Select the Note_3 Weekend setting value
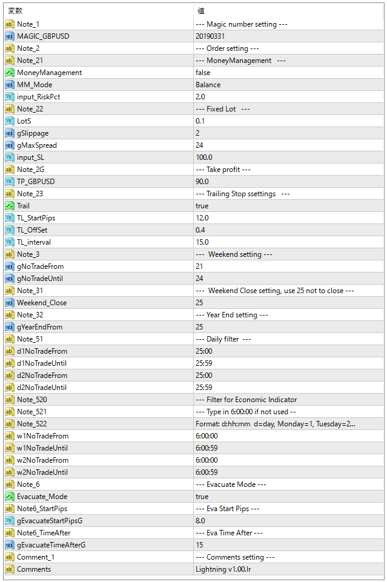 [234, 254]
